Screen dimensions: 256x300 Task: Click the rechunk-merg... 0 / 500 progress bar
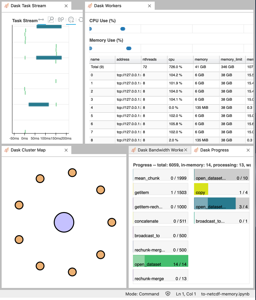(161, 247)
